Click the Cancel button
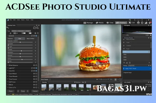Screen dimensions: 156x103 (x=35, y=91)
